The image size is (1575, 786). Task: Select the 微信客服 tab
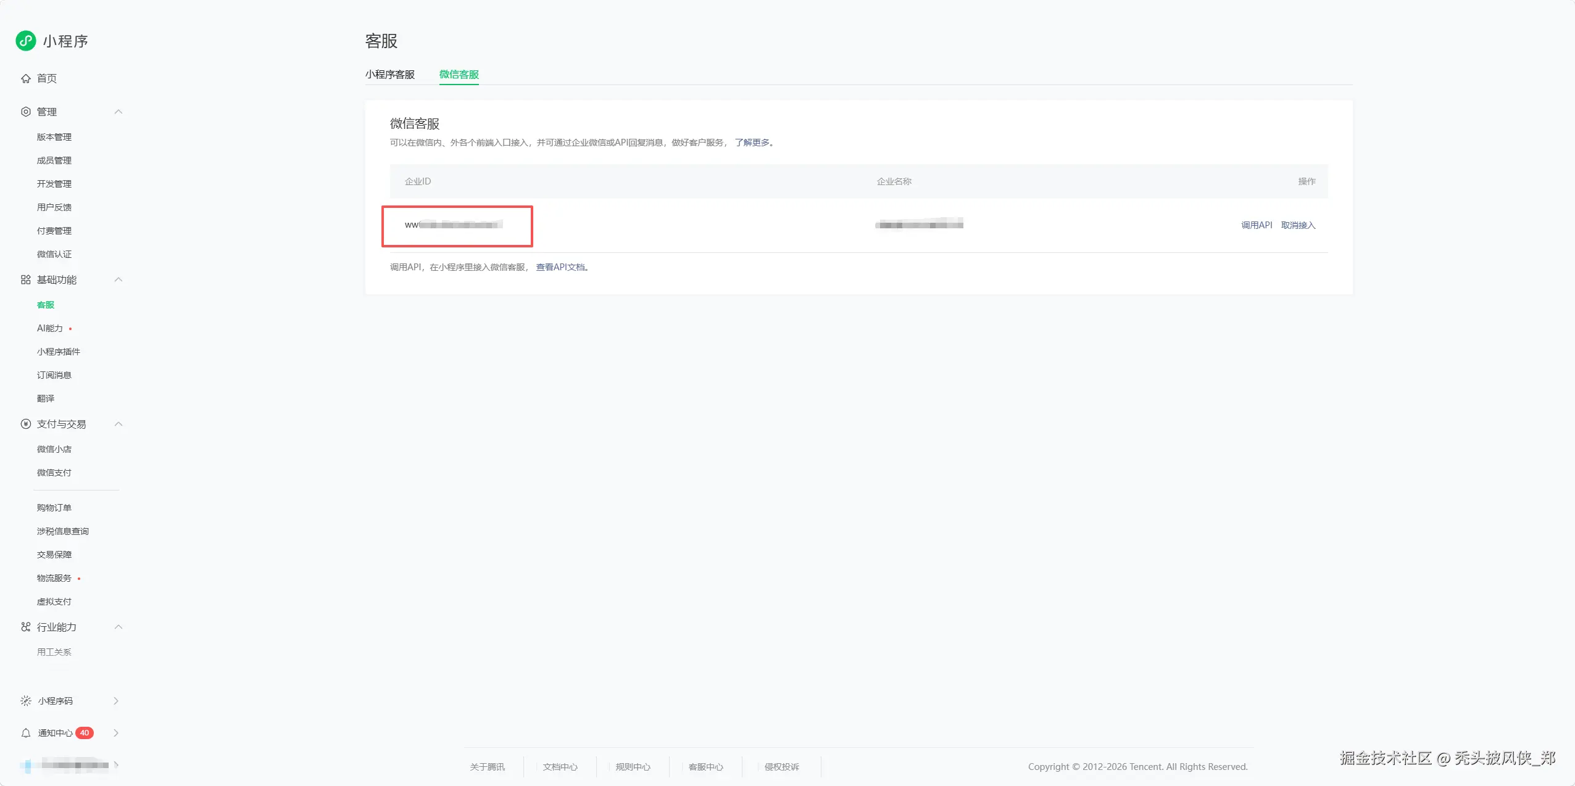point(459,74)
